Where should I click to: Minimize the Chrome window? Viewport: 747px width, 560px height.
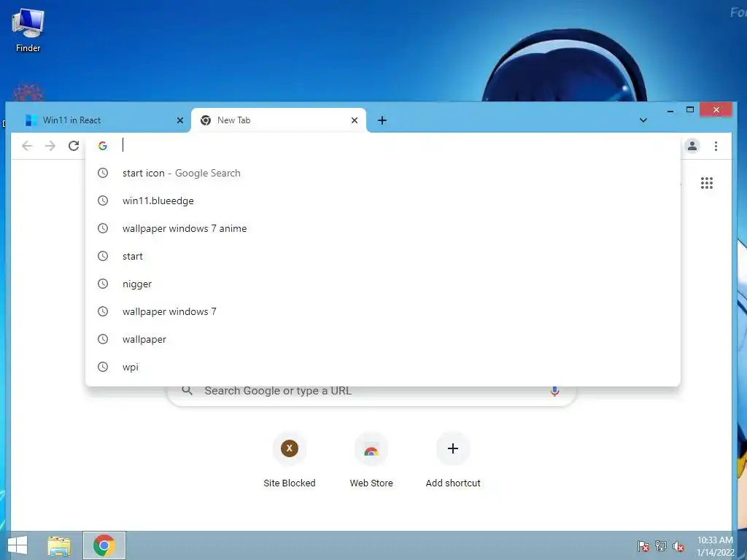point(670,110)
